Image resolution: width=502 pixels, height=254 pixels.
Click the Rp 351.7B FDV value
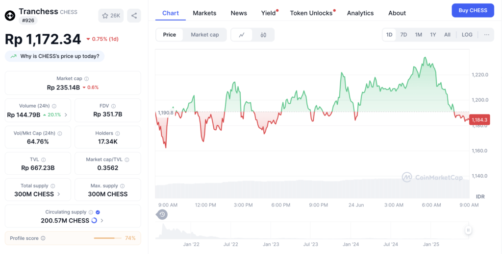pos(108,115)
